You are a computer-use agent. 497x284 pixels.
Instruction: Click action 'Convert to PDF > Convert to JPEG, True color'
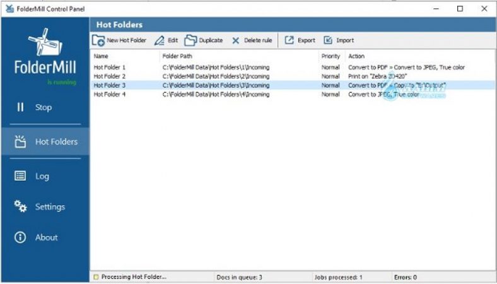(x=406, y=68)
